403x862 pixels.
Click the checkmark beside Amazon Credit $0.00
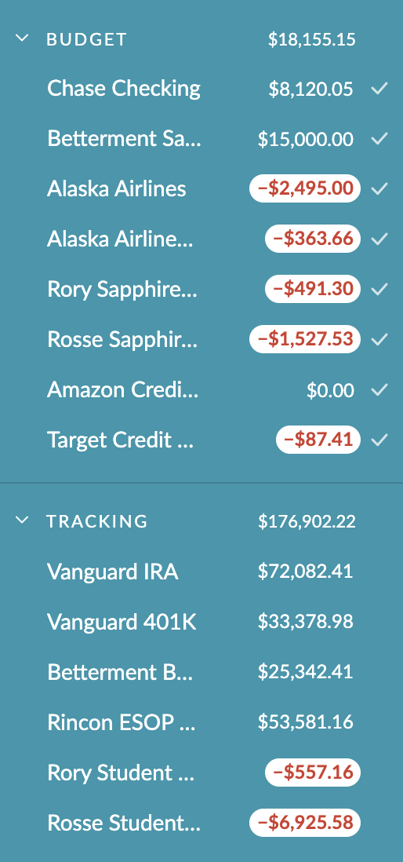(x=379, y=389)
